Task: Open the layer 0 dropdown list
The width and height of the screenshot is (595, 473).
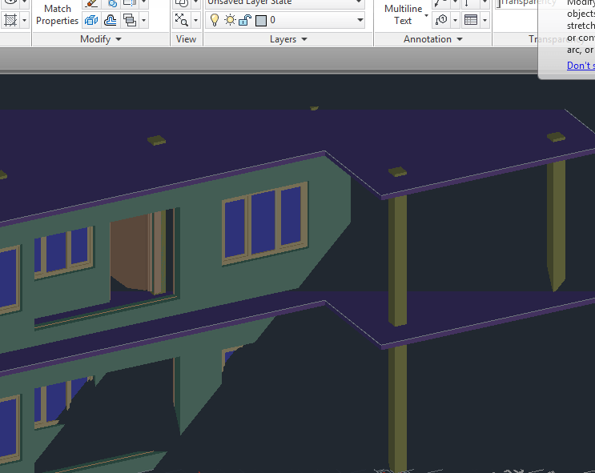Action: (x=360, y=20)
